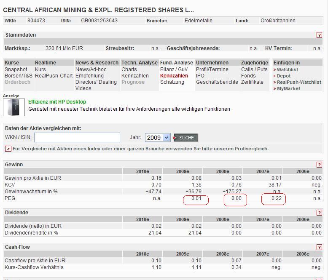Open help icon in Cash-Flow header

pos(319,247)
